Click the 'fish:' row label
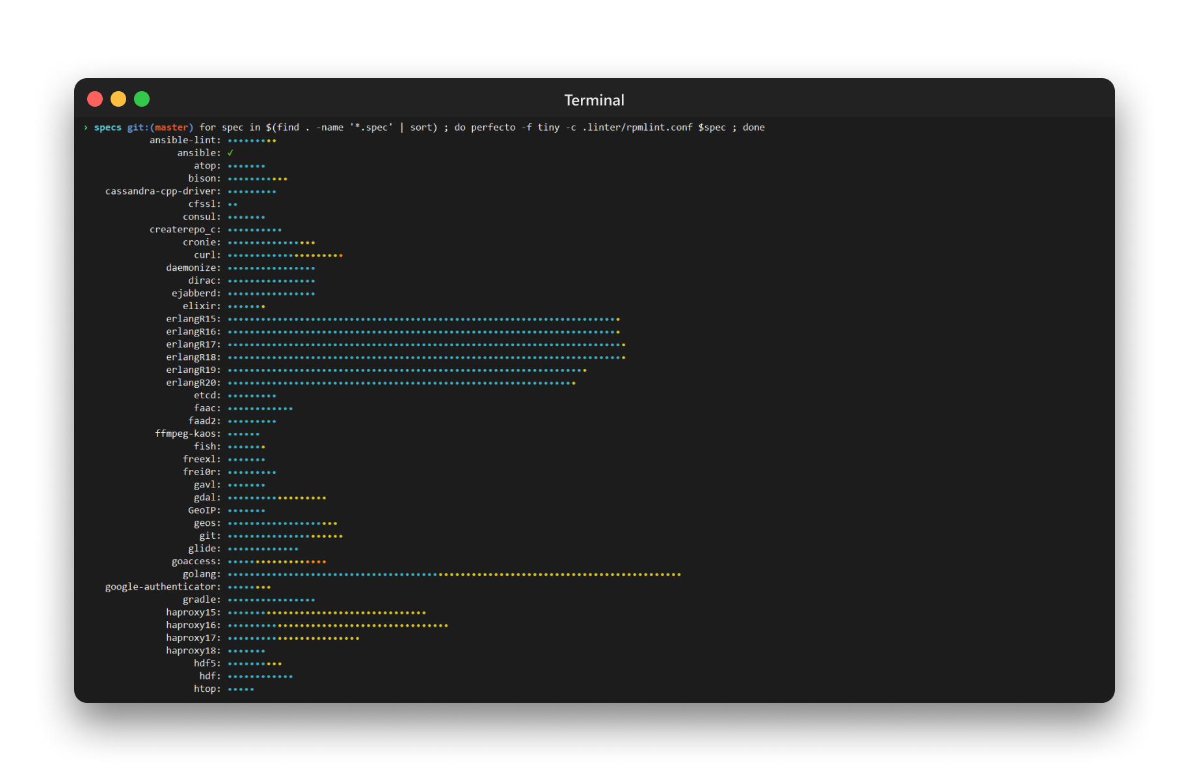1189x781 pixels. 207,446
